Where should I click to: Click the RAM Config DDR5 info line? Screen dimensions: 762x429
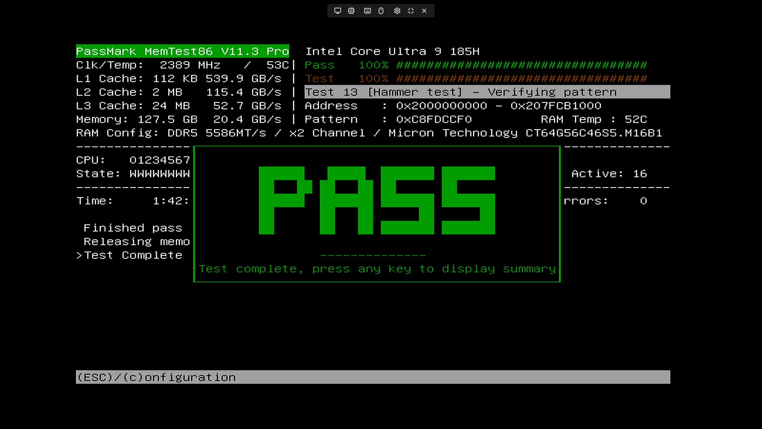point(369,133)
